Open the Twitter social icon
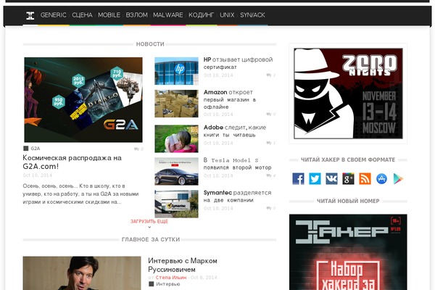This screenshot has height=290, width=435. 315,179
